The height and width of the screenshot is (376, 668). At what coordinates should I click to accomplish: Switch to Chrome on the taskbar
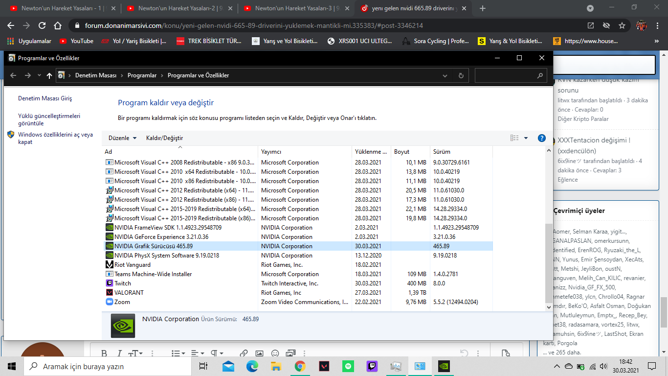[x=300, y=366]
